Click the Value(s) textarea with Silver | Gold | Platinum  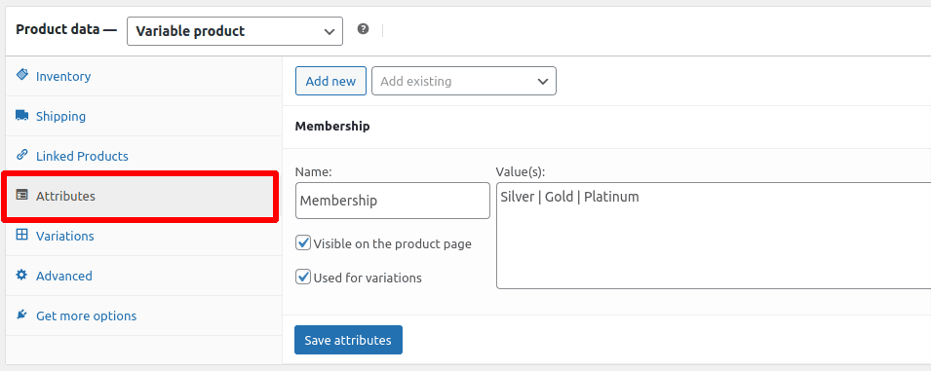point(713,236)
